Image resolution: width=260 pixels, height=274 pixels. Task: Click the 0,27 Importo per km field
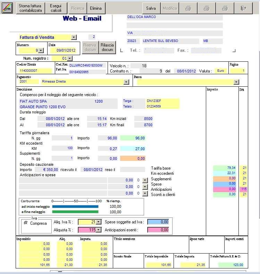(108, 149)
